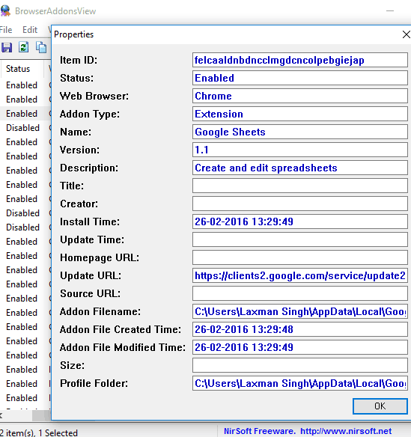Screen dimensions: 411x437
Task: Click the BrowserAddonsView application icon
Action: [5, 10]
